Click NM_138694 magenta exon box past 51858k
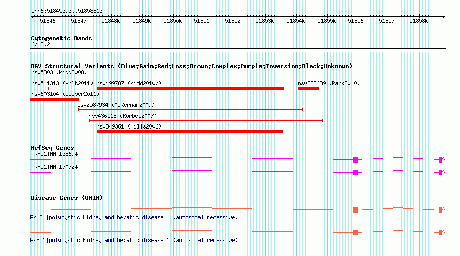The height and width of the screenshot is (256, 460). click(x=441, y=160)
